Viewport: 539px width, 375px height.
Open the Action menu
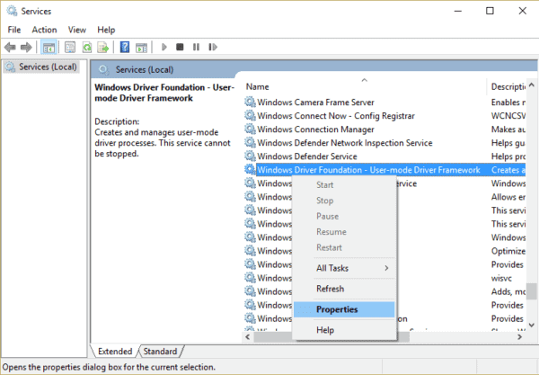44,30
